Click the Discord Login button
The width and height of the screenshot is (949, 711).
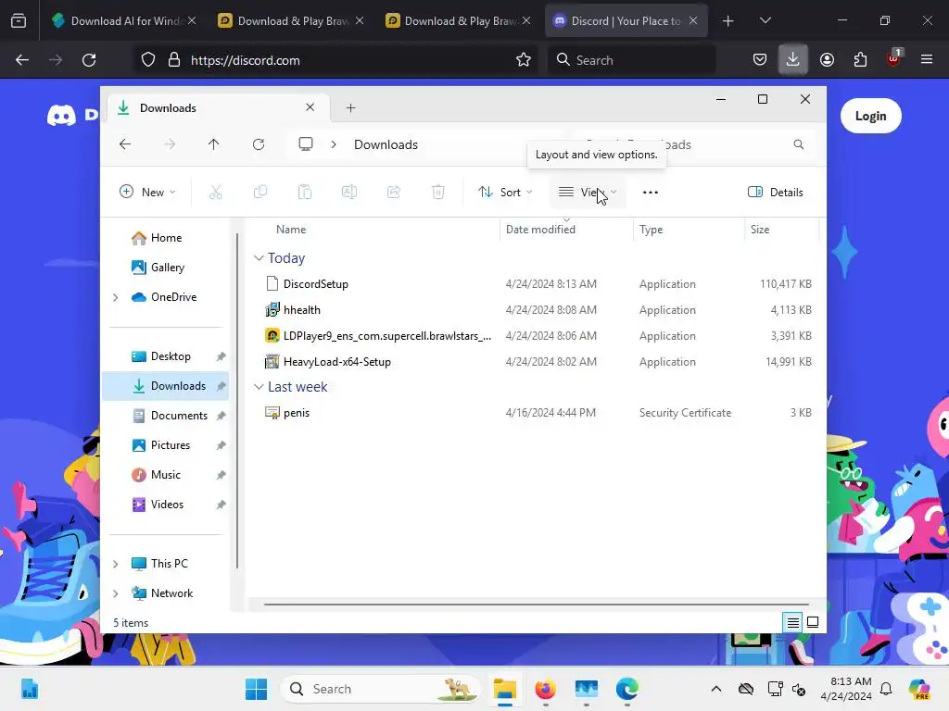[870, 116]
